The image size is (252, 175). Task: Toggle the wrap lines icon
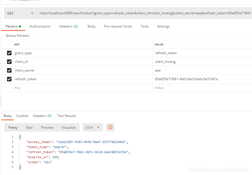(x=110, y=127)
